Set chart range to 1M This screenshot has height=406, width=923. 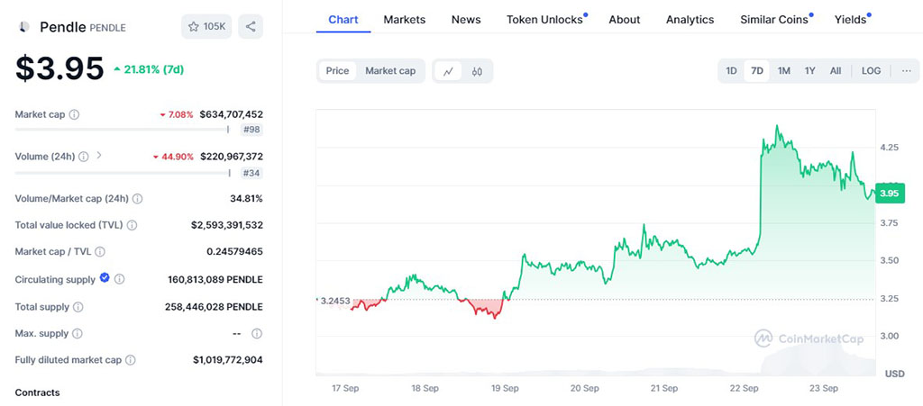coord(783,71)
